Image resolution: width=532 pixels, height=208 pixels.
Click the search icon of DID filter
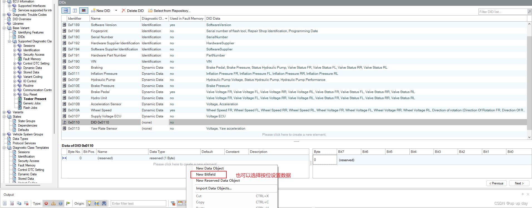pyautogui.click(x=529, y=12)
